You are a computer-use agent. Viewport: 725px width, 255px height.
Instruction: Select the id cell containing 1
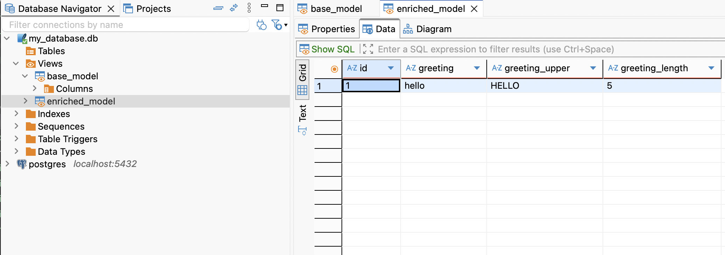pyautogui.click(x=371, y=86)
